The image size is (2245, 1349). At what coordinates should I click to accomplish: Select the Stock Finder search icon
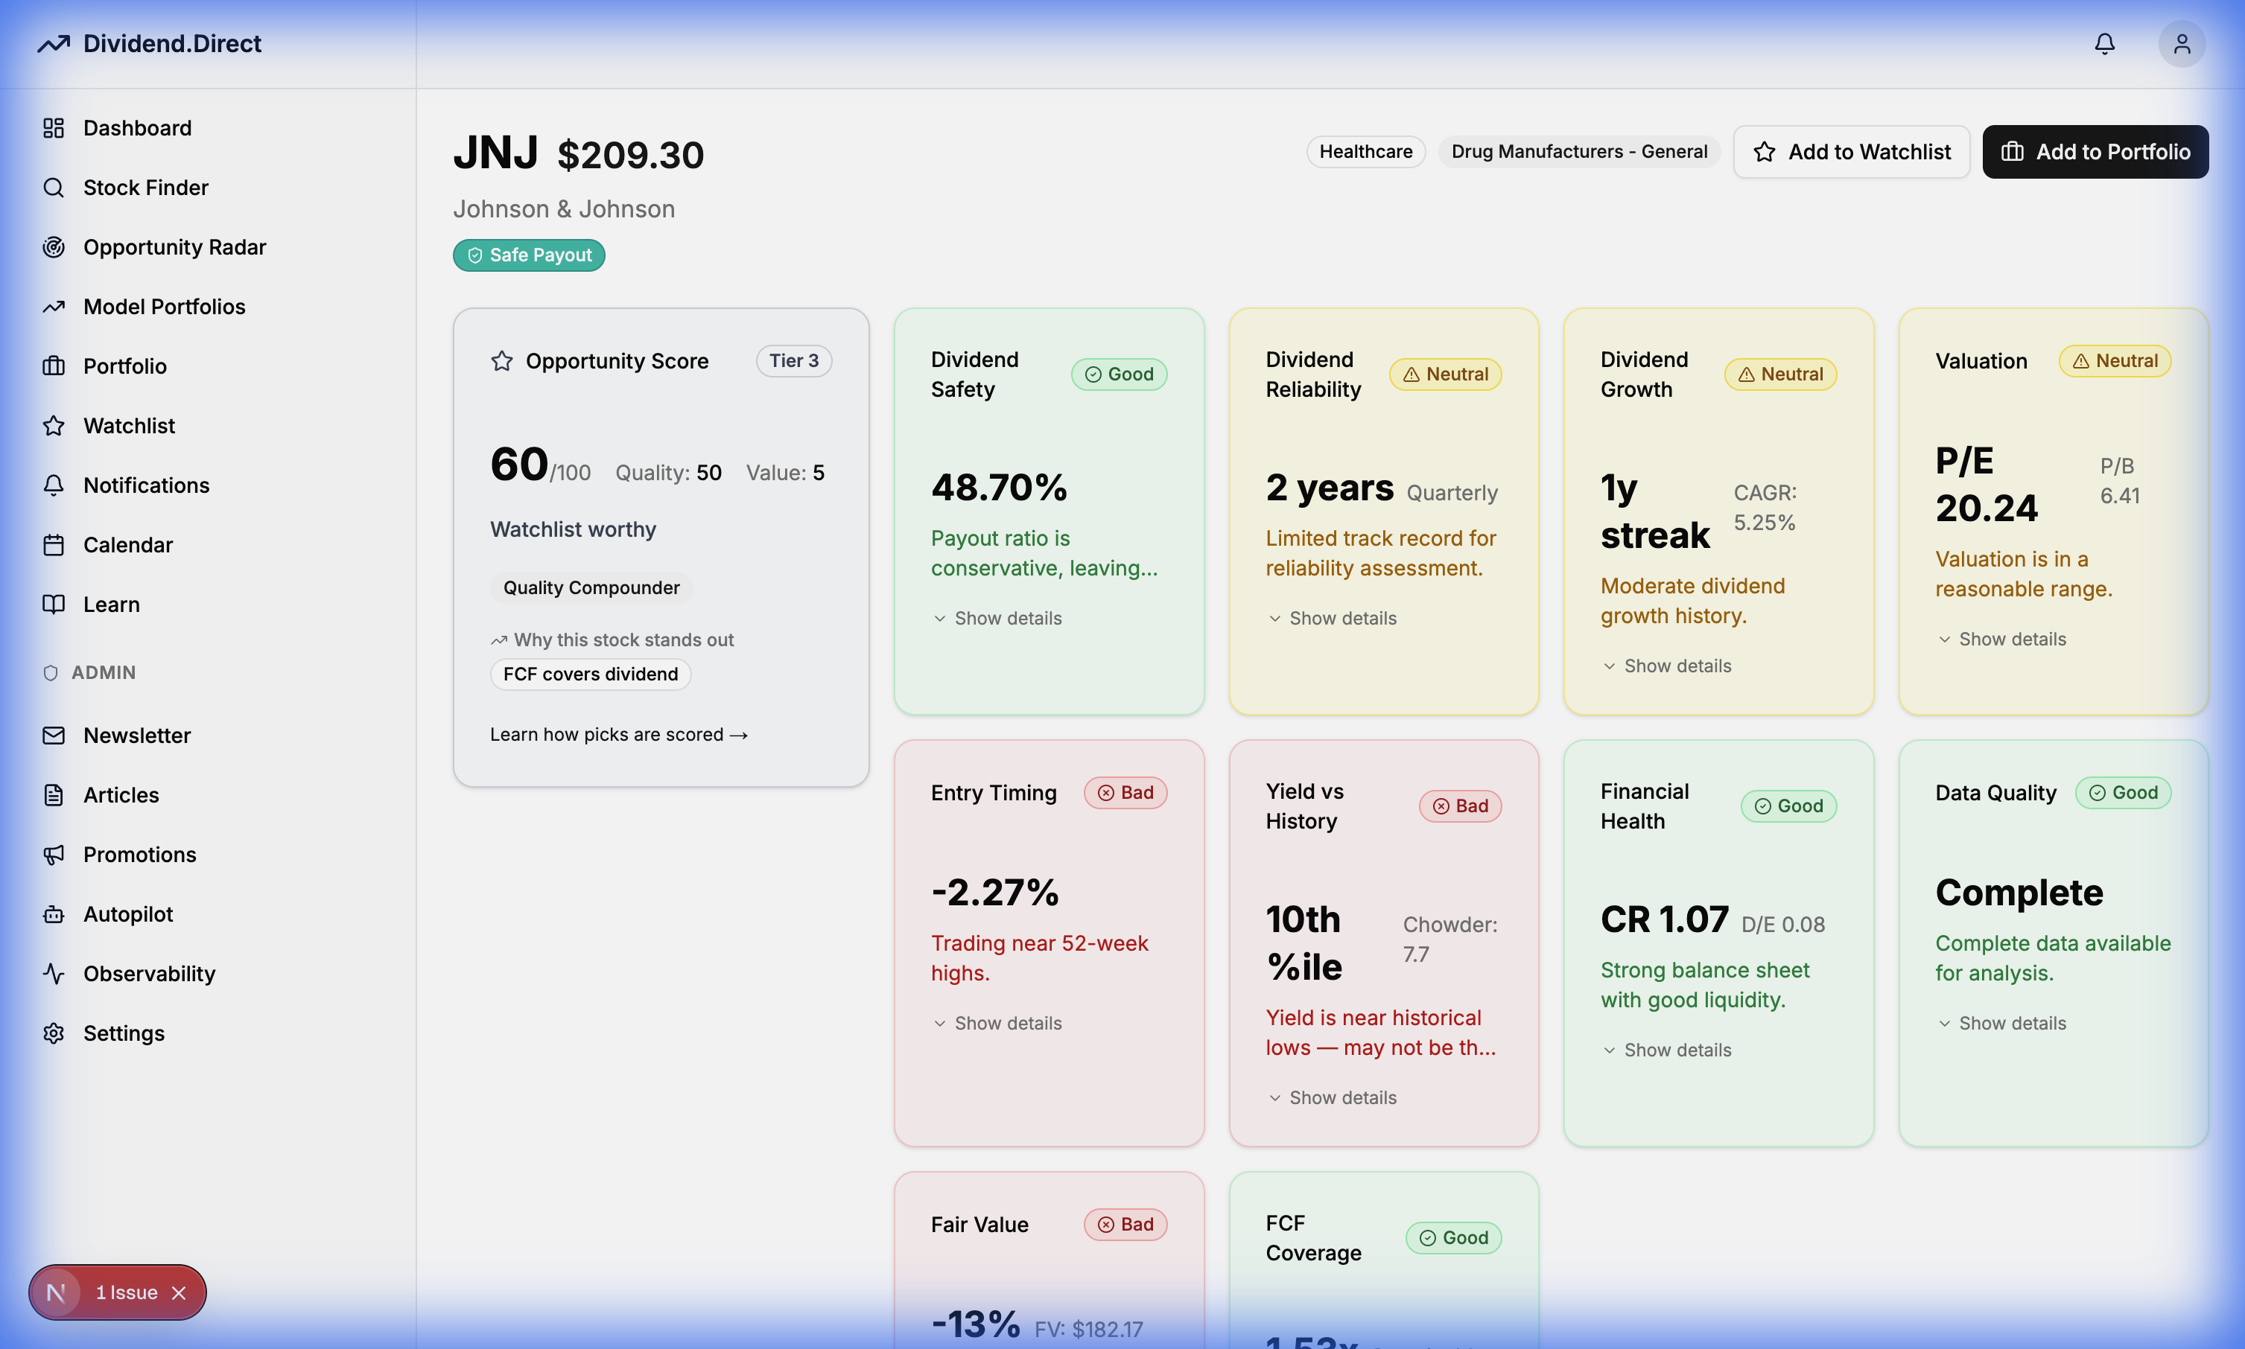[53, 188]
